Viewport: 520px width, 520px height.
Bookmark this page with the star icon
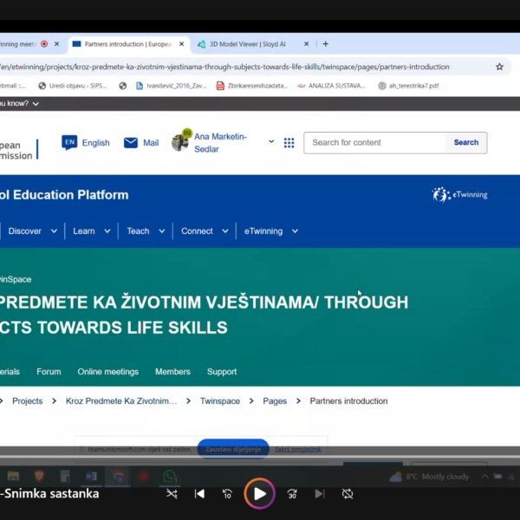pos(499,67)
